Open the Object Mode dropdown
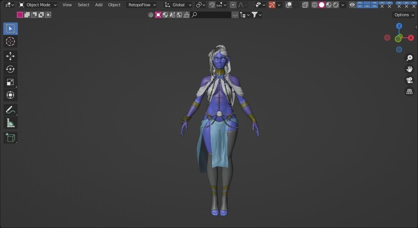The width and height of the screenshot is (418, 228). pos(38,5)
